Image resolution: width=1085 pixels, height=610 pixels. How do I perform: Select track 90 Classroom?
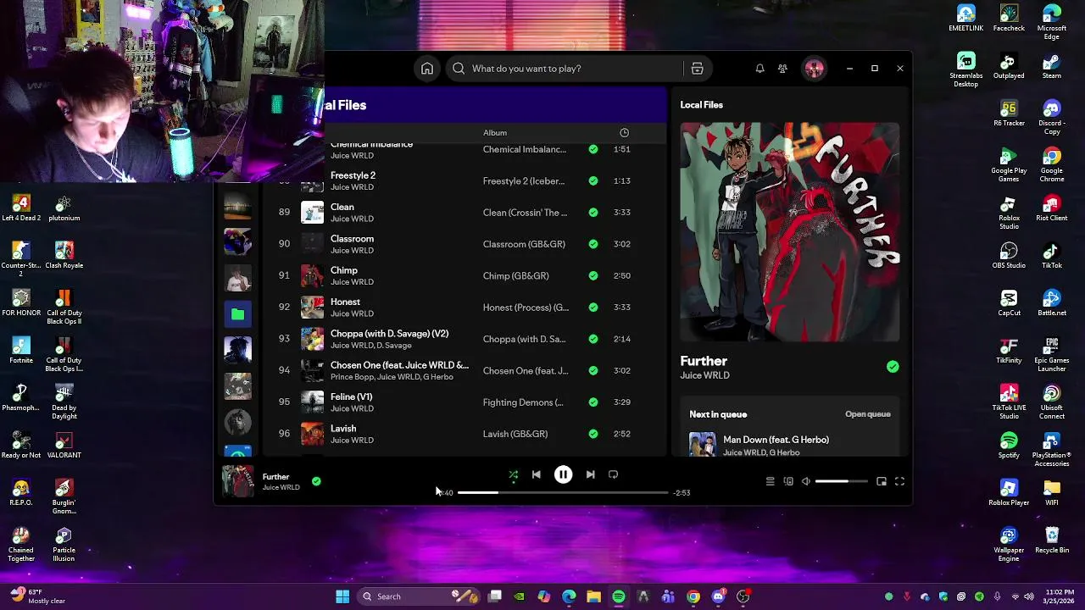coord(464,244)
